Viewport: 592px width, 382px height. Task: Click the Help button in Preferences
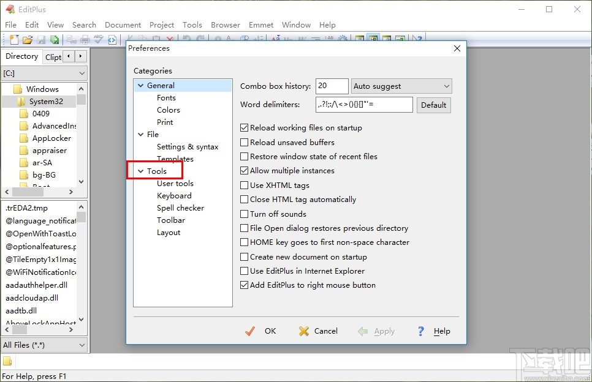pos(434,331)
